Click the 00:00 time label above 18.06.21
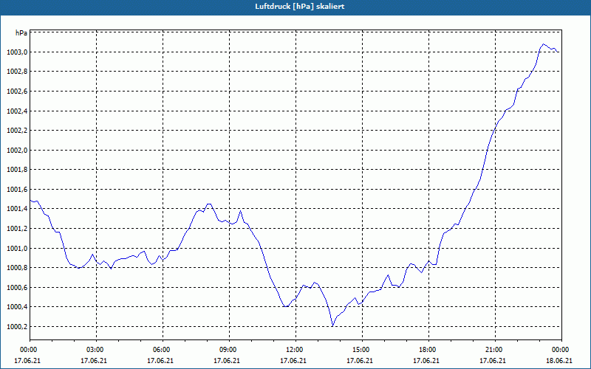The image size is (591, 369). 561,350
